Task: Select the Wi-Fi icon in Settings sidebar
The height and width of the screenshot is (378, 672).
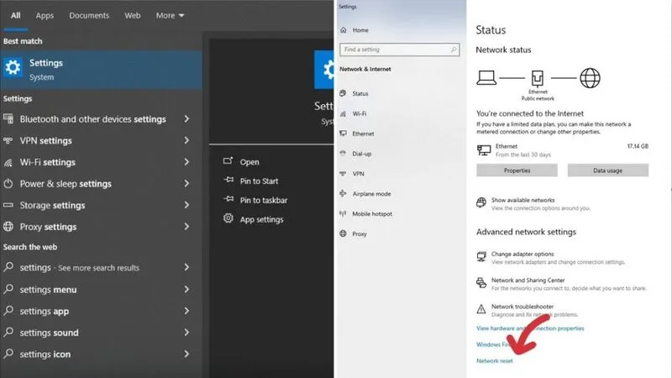Action: pos(343,113)
